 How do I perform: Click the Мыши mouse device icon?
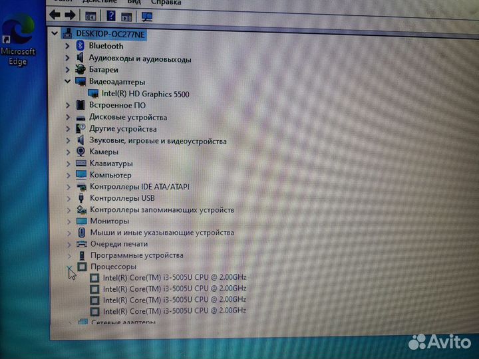[82, 232]
